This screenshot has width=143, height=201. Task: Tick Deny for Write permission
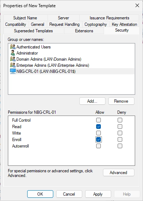coord(120,133)
